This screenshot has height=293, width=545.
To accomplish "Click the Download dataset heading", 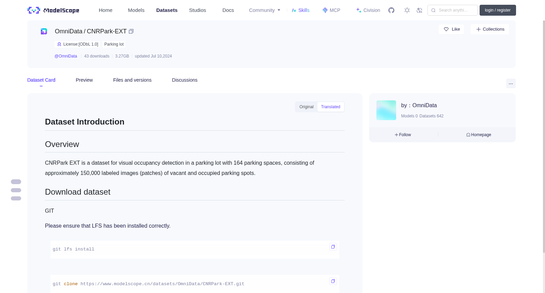I will (78, 192).
